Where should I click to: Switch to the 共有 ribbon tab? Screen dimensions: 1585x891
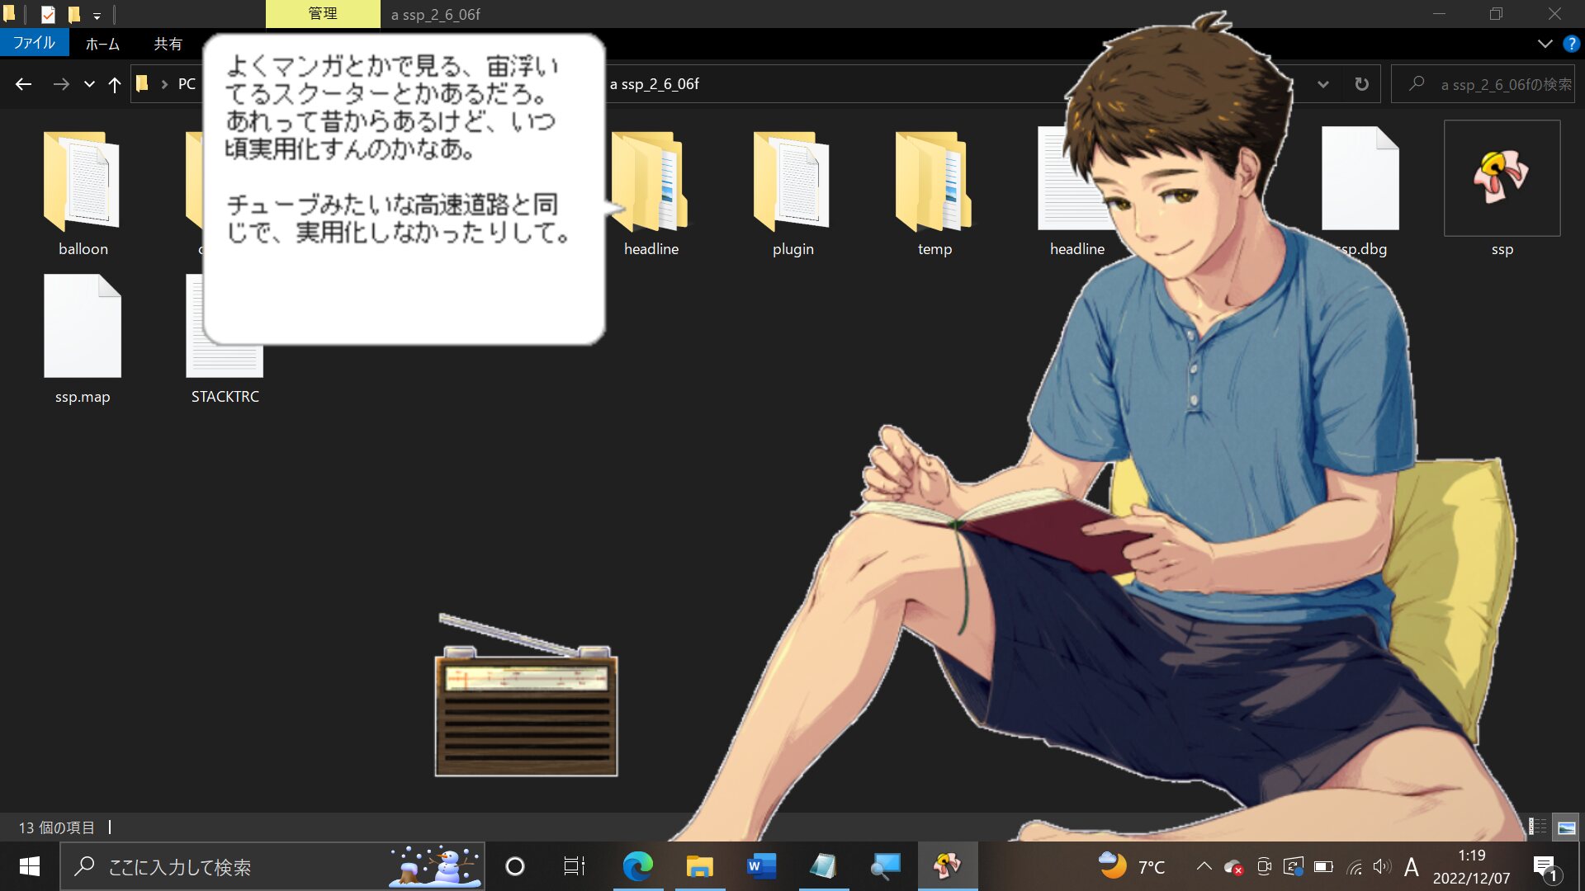(x=168, y=44)
